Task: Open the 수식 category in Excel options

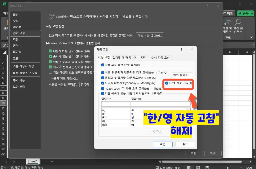Action: [25, 21]
